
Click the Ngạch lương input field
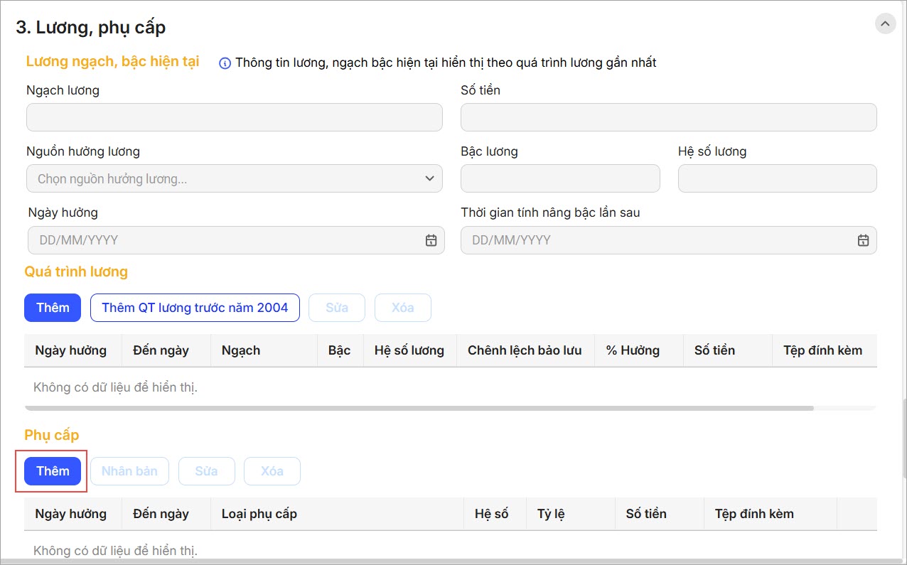pos(234,117)
